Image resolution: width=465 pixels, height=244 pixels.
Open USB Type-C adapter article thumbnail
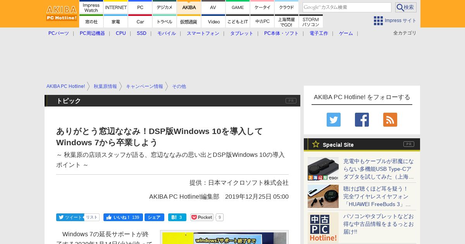323,169
